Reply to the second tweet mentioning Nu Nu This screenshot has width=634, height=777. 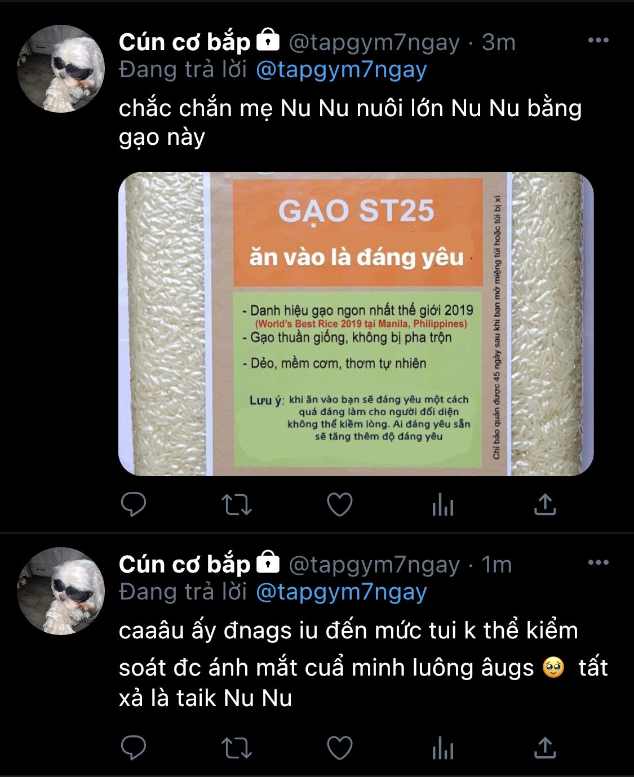pos(134,748)
